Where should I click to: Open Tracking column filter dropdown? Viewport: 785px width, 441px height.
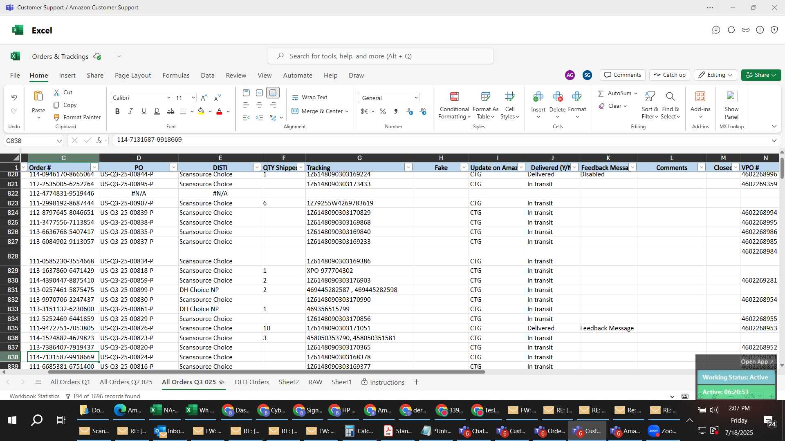pyautogui.click(x=408, y=167)
